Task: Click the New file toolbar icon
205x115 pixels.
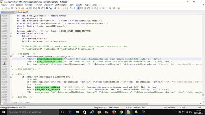Action: click(2, 8)
